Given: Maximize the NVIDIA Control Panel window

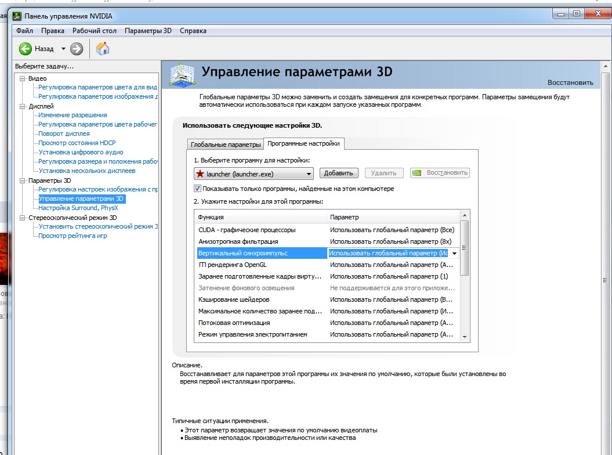Looking at the screenshot, I should (577, 14).
